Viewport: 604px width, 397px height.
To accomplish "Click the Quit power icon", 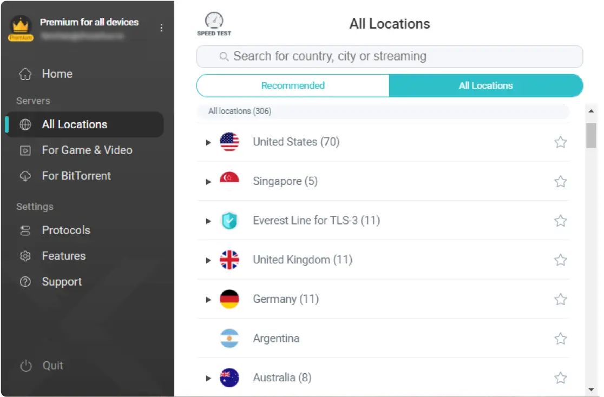I will click(26, 366).
